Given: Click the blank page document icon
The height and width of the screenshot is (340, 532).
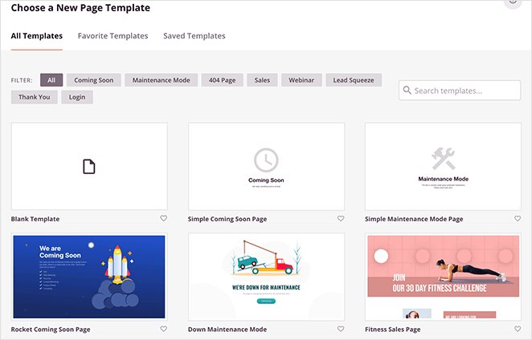Looking at the screenshot, I should (x=89, y=167).
